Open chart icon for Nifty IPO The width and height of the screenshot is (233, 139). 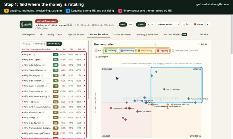[34, 55]
